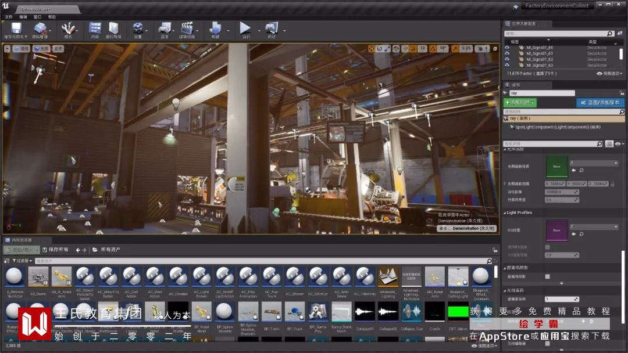Toggle the checkbox under Light Profiles texture

[x=547, y=247]
